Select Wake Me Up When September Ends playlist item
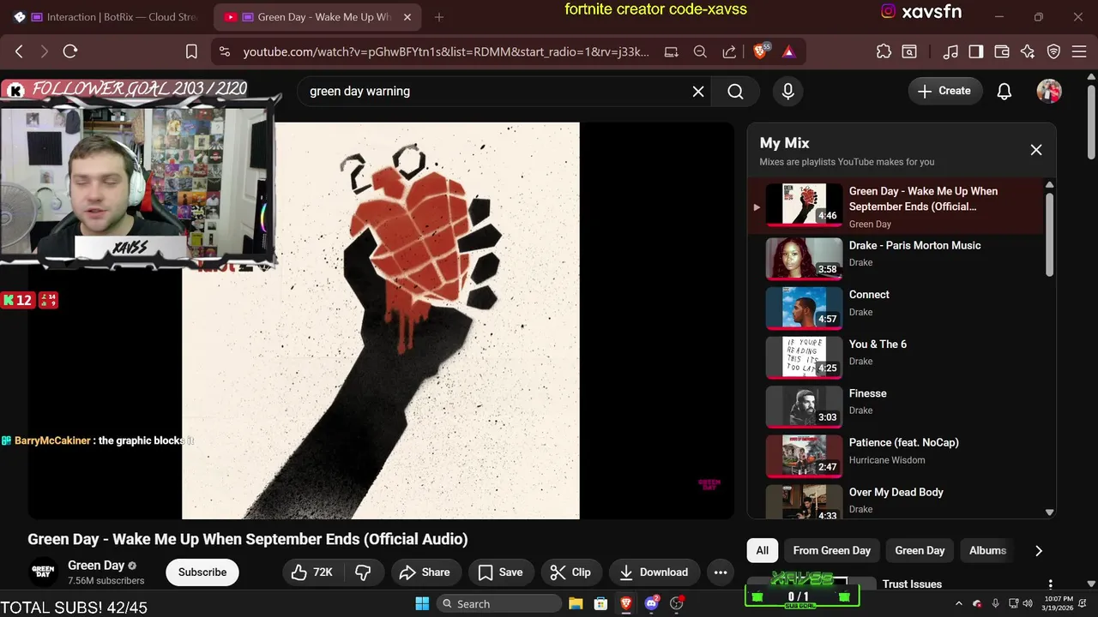Image resolution: width=1098 pixels, height=617 pixels. coord(896,207)
